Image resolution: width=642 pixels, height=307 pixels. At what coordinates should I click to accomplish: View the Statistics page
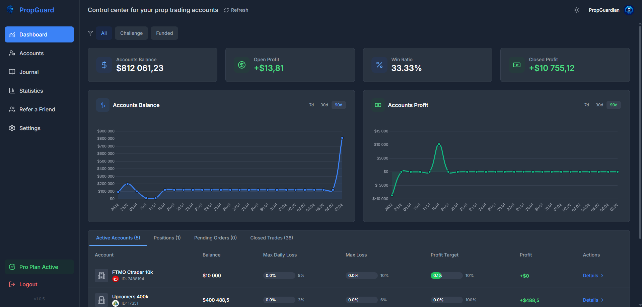[x=31, y=91]
